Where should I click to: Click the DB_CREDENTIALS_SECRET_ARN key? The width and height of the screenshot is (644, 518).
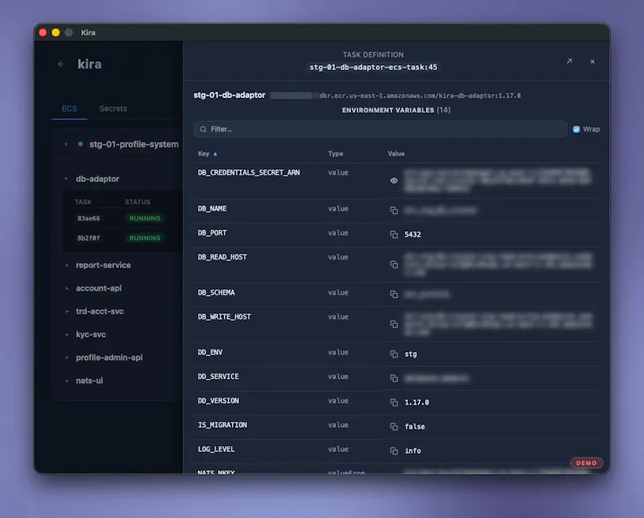(x=249, y=172)
